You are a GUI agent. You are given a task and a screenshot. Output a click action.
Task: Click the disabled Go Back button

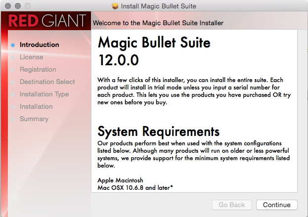point(232,205)
